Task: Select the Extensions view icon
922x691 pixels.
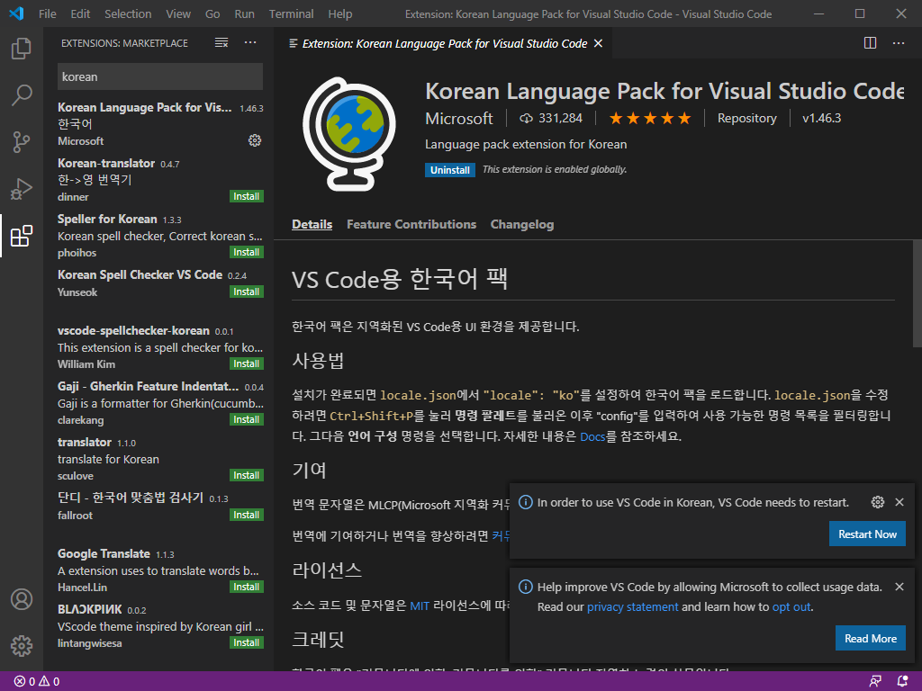Action: [x=22, y=236]
